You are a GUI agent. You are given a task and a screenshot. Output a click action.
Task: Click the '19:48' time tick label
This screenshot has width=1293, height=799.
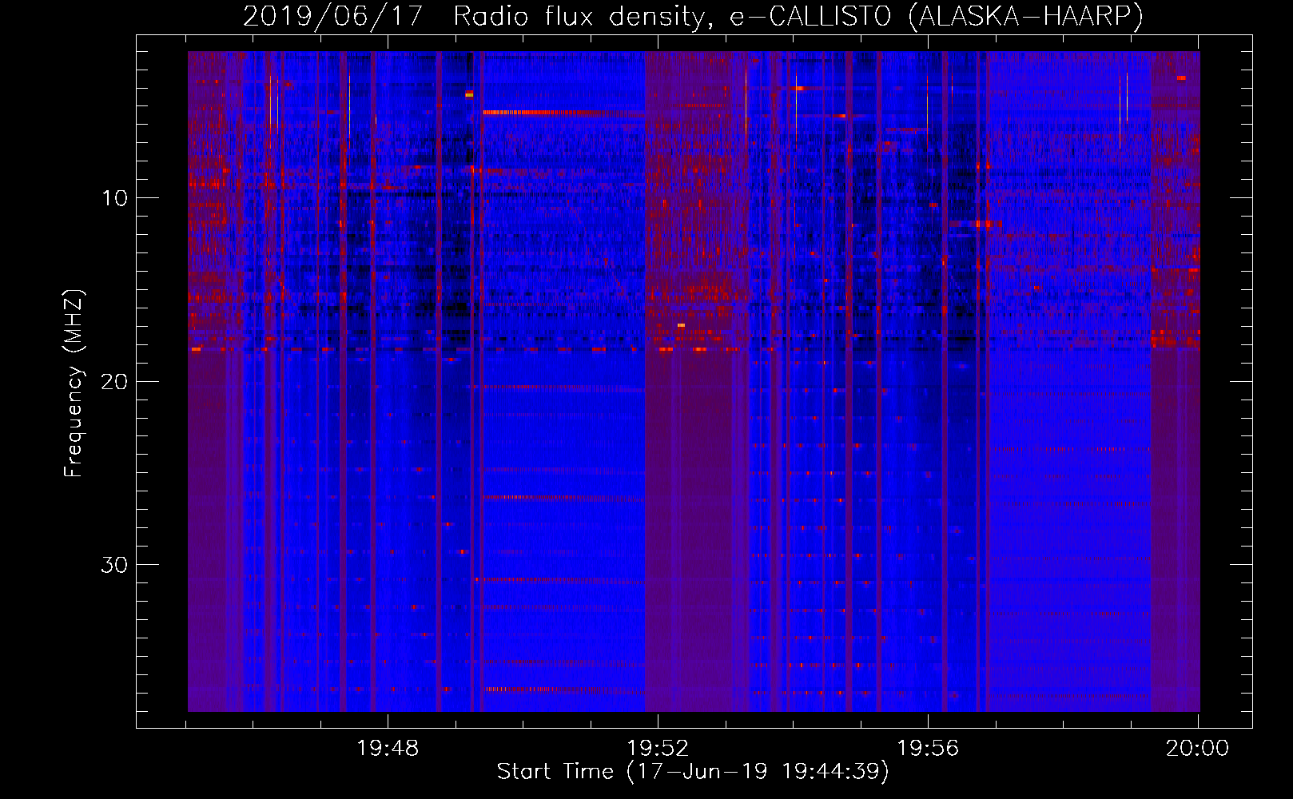click(x=388, y=749)
